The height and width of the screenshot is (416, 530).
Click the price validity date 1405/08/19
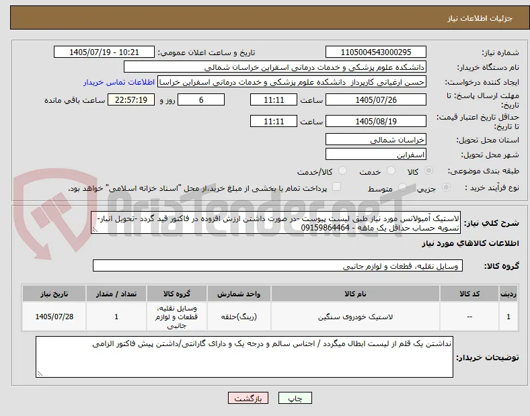(376, 121)
